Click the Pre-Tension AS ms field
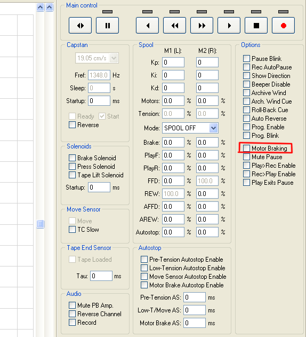The width and height of the screenshot is (306, 337). [x=195, y=297]
